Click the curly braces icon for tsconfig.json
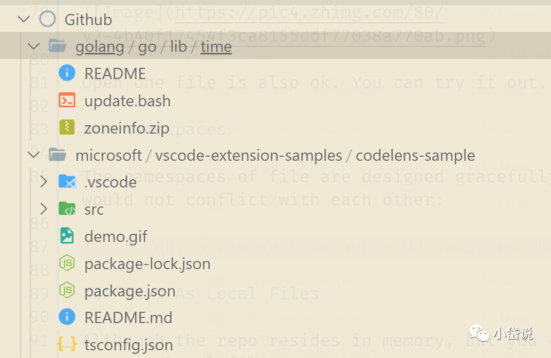Screen dimensions: 551x358 click(x=67, y=344)
